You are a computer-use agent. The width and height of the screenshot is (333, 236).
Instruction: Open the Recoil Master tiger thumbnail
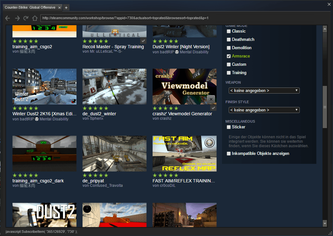pos(115,31)
